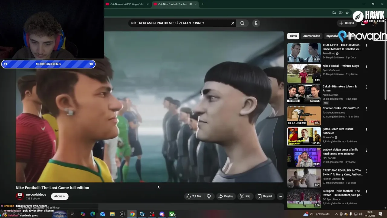Click the thumbs-up like button
Viewport: 387px width, 218px height.
pyautogui.click(x=194, y=196)
